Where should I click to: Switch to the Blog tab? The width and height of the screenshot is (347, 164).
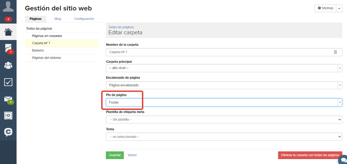pyautogui.click(x=58, y=19)
